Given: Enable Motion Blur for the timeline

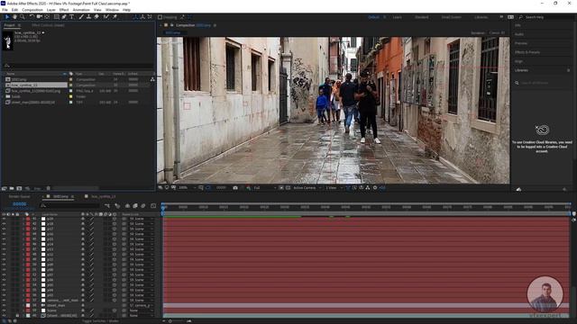Looking at the screenshot, I should [x=143, y=206].
